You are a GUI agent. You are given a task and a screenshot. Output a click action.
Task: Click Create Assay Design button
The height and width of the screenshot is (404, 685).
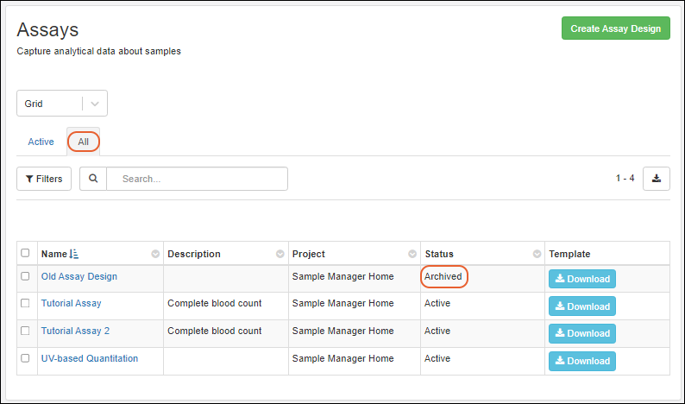point(615,28)
